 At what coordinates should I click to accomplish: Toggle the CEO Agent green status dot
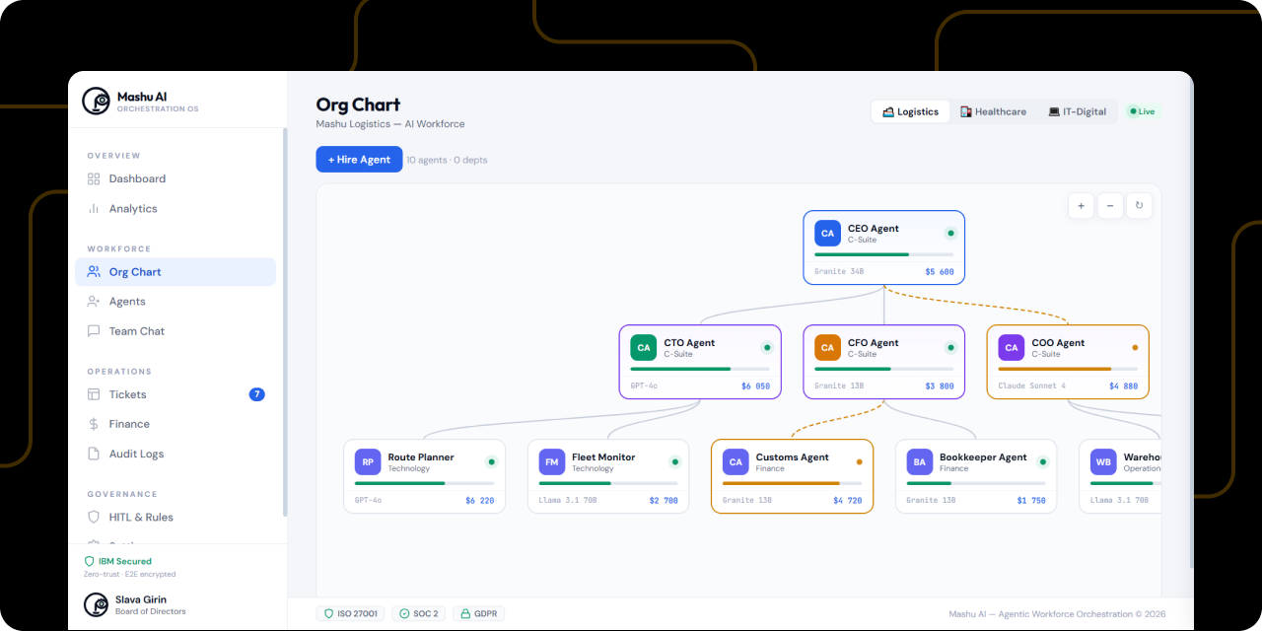coord(949,233)
